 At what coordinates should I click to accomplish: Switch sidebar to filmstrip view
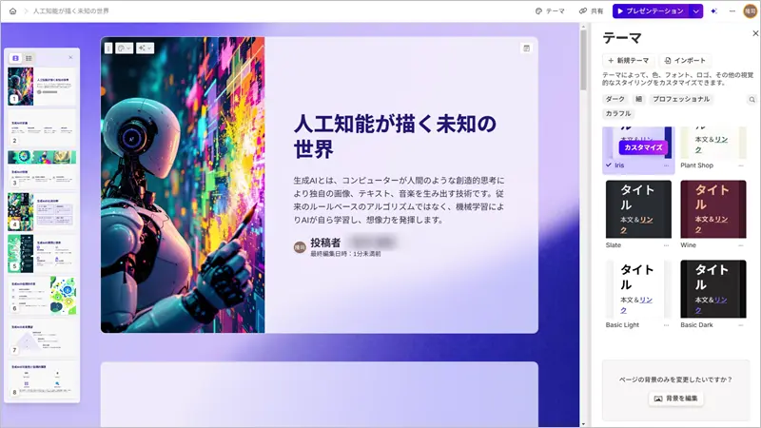[x=15, y=58]
